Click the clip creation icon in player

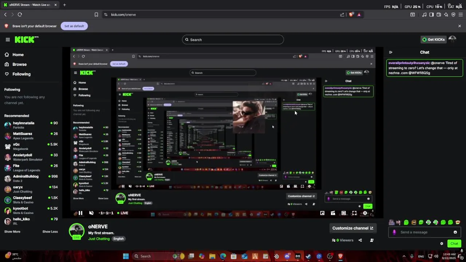(x=333, y=213)
